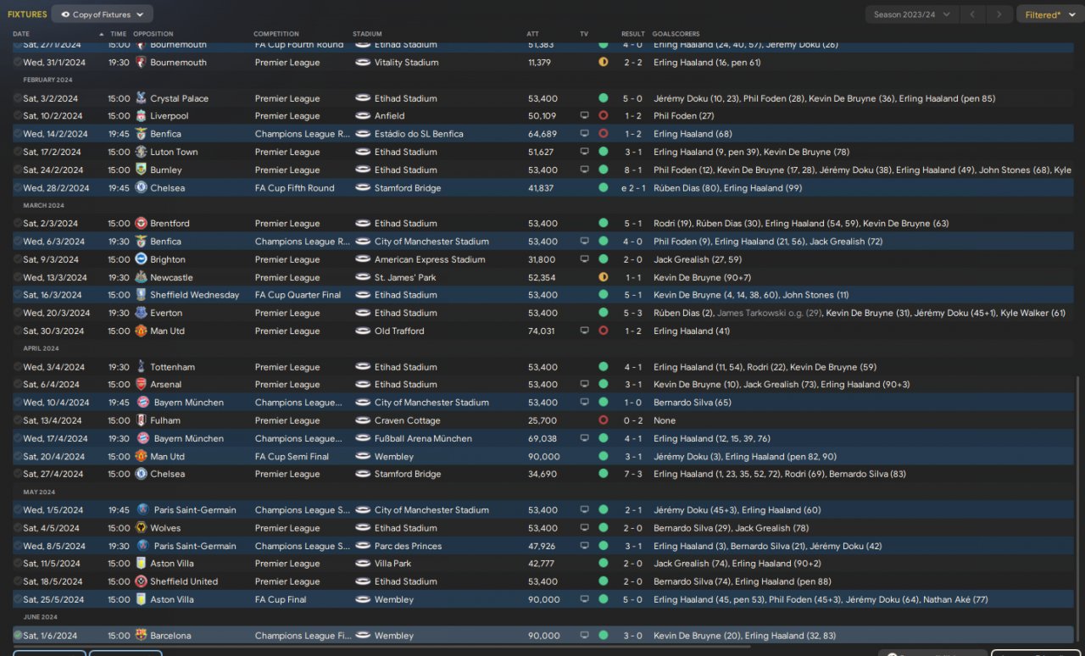Sort by the Att column header

(532, 34)
